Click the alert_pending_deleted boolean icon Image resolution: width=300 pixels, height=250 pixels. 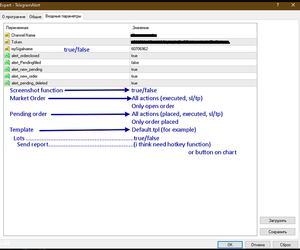[7, 83]
